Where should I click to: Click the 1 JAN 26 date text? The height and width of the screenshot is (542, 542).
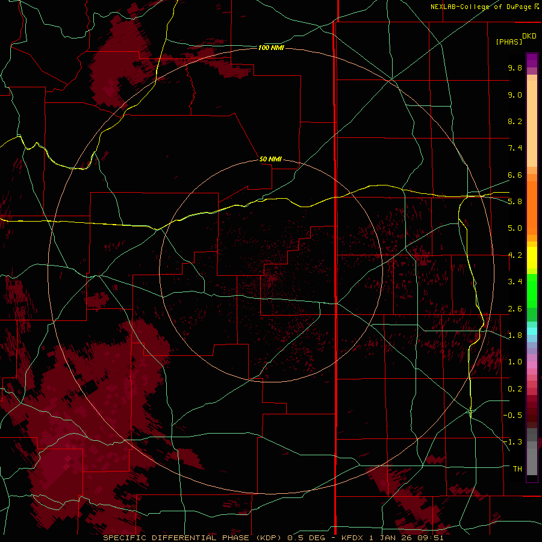pos(391,538)
